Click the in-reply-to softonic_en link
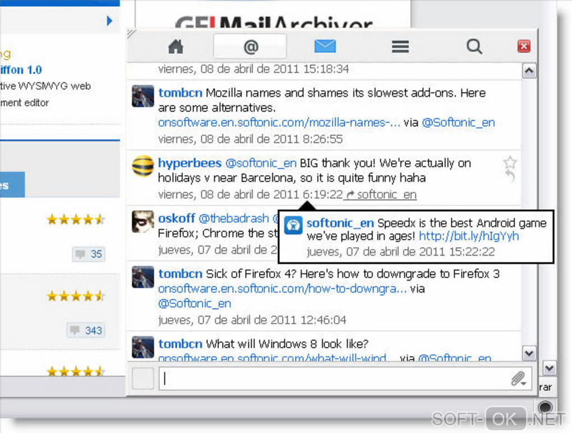The width and height of the screenshot is (572, 433). pos(381,195)
